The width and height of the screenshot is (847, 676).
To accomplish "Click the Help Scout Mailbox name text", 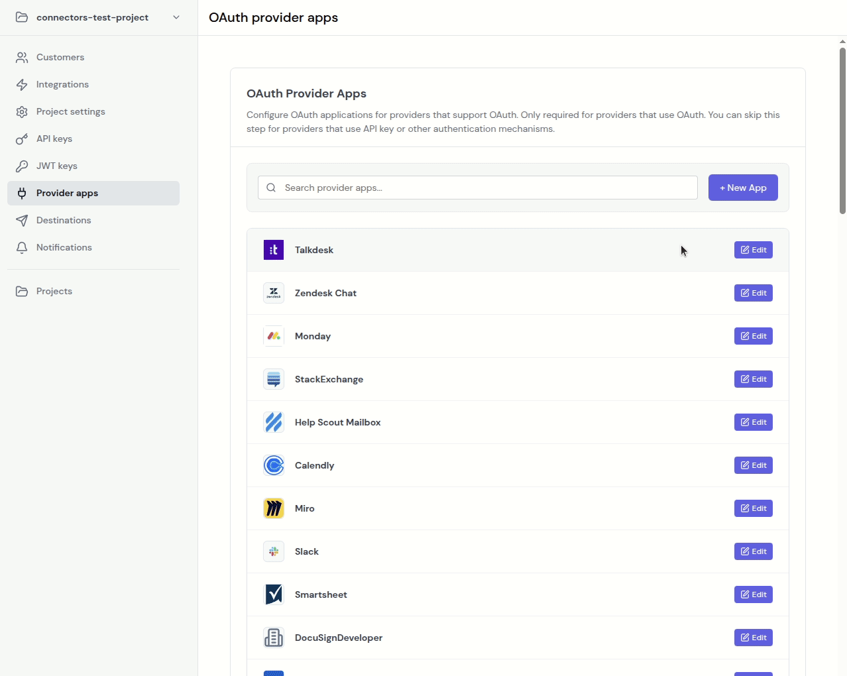I will [x=337, y=422].
